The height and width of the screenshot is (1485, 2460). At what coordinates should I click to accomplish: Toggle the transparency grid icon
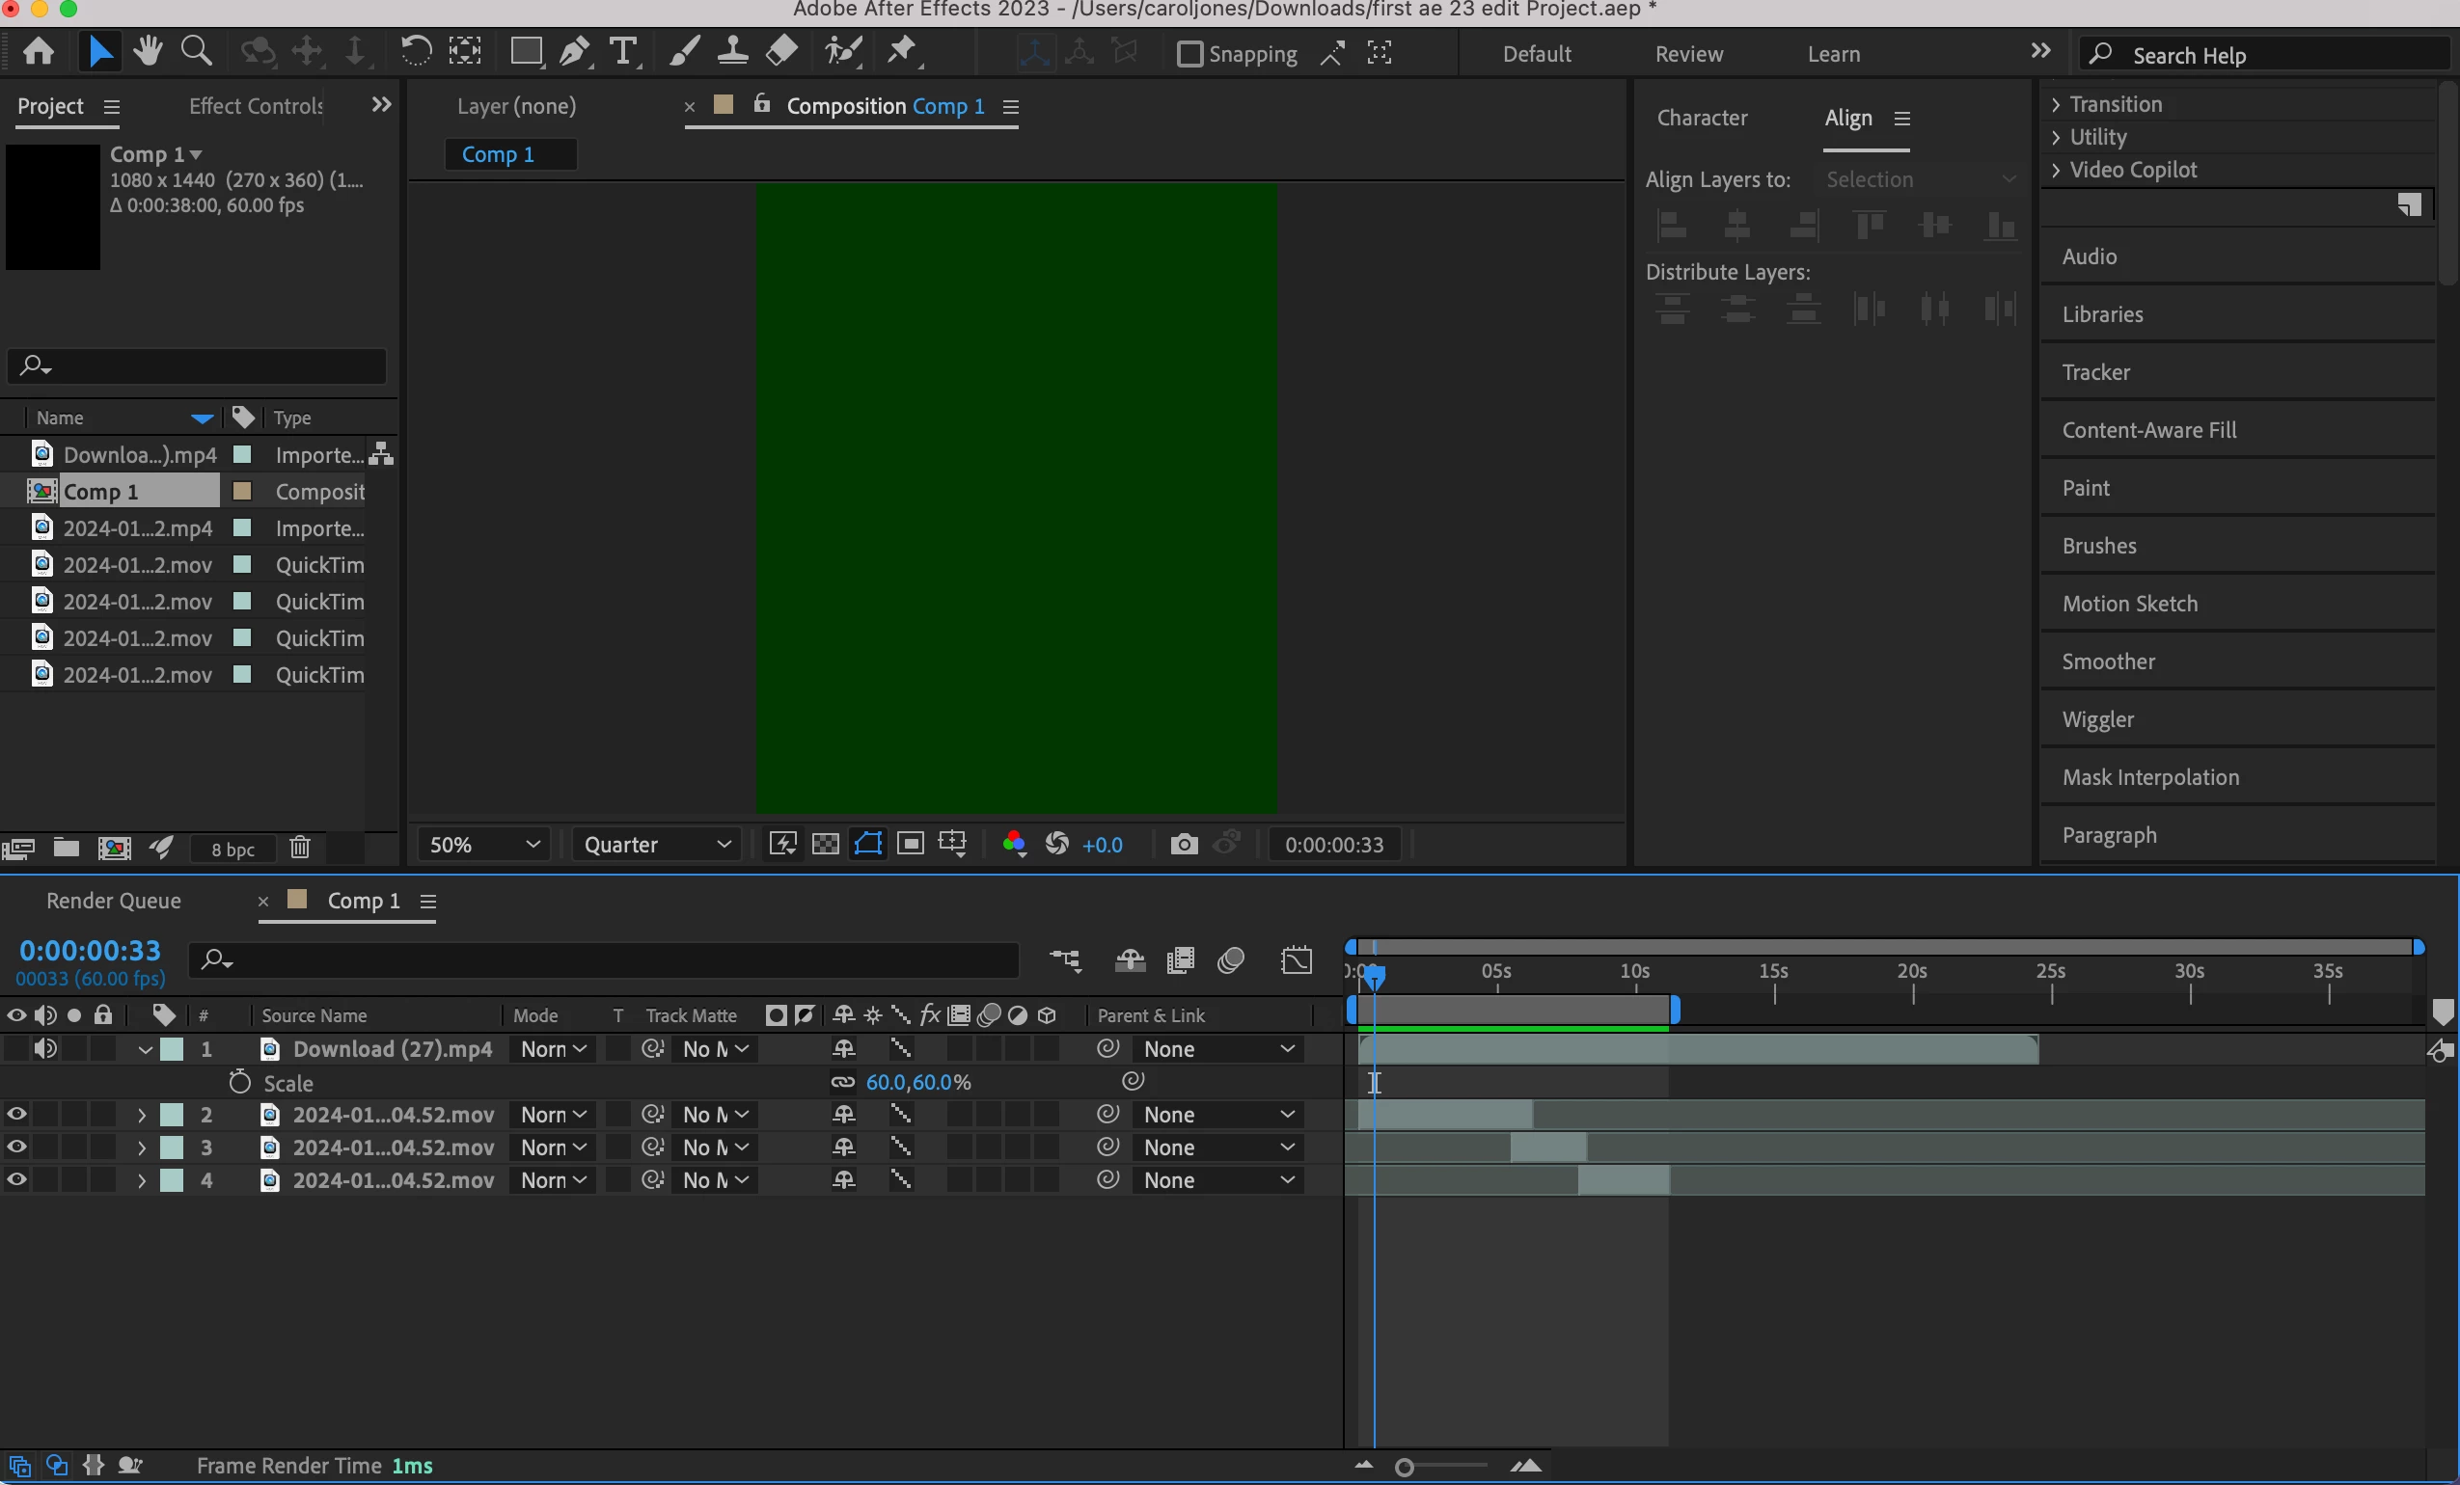826,845
